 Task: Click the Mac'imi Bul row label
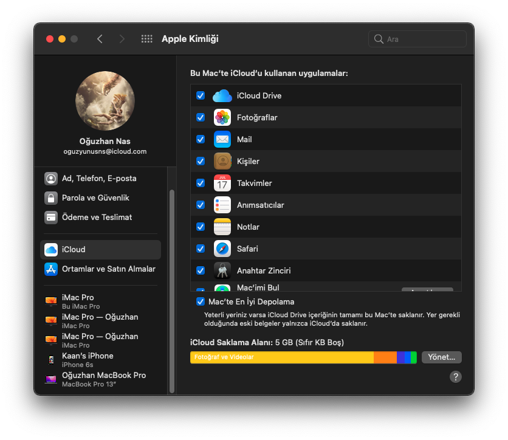coord(258,287)
